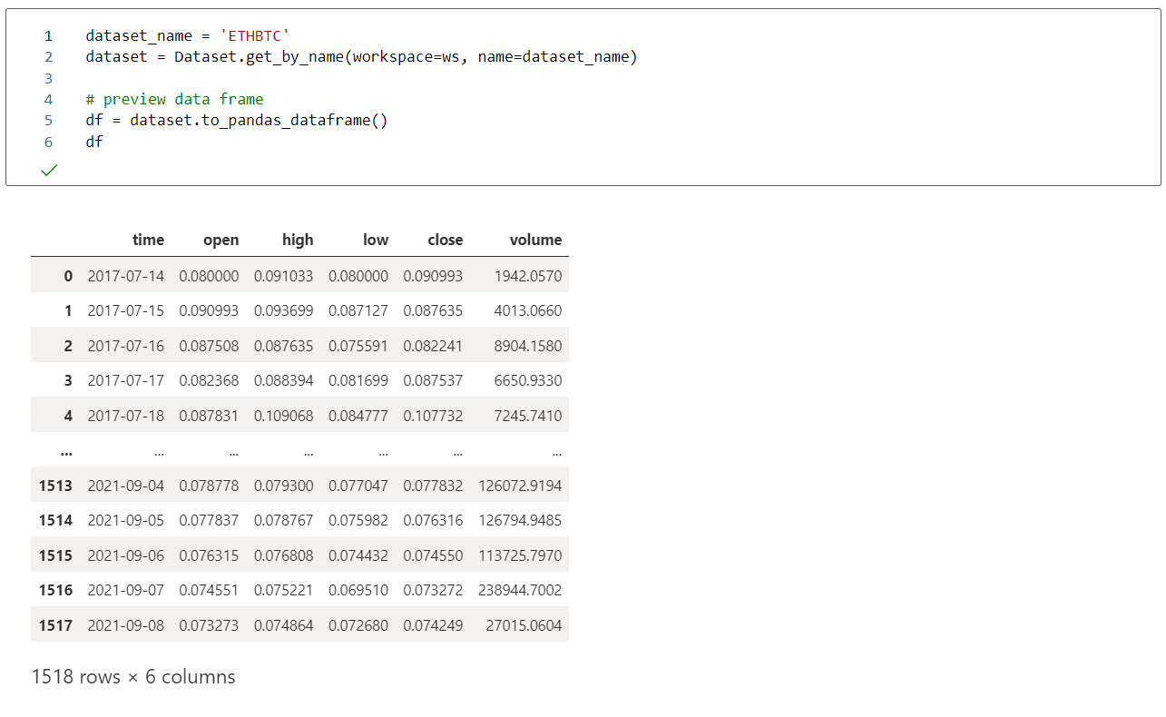Click row index 1515

click(x=55, y=555)
